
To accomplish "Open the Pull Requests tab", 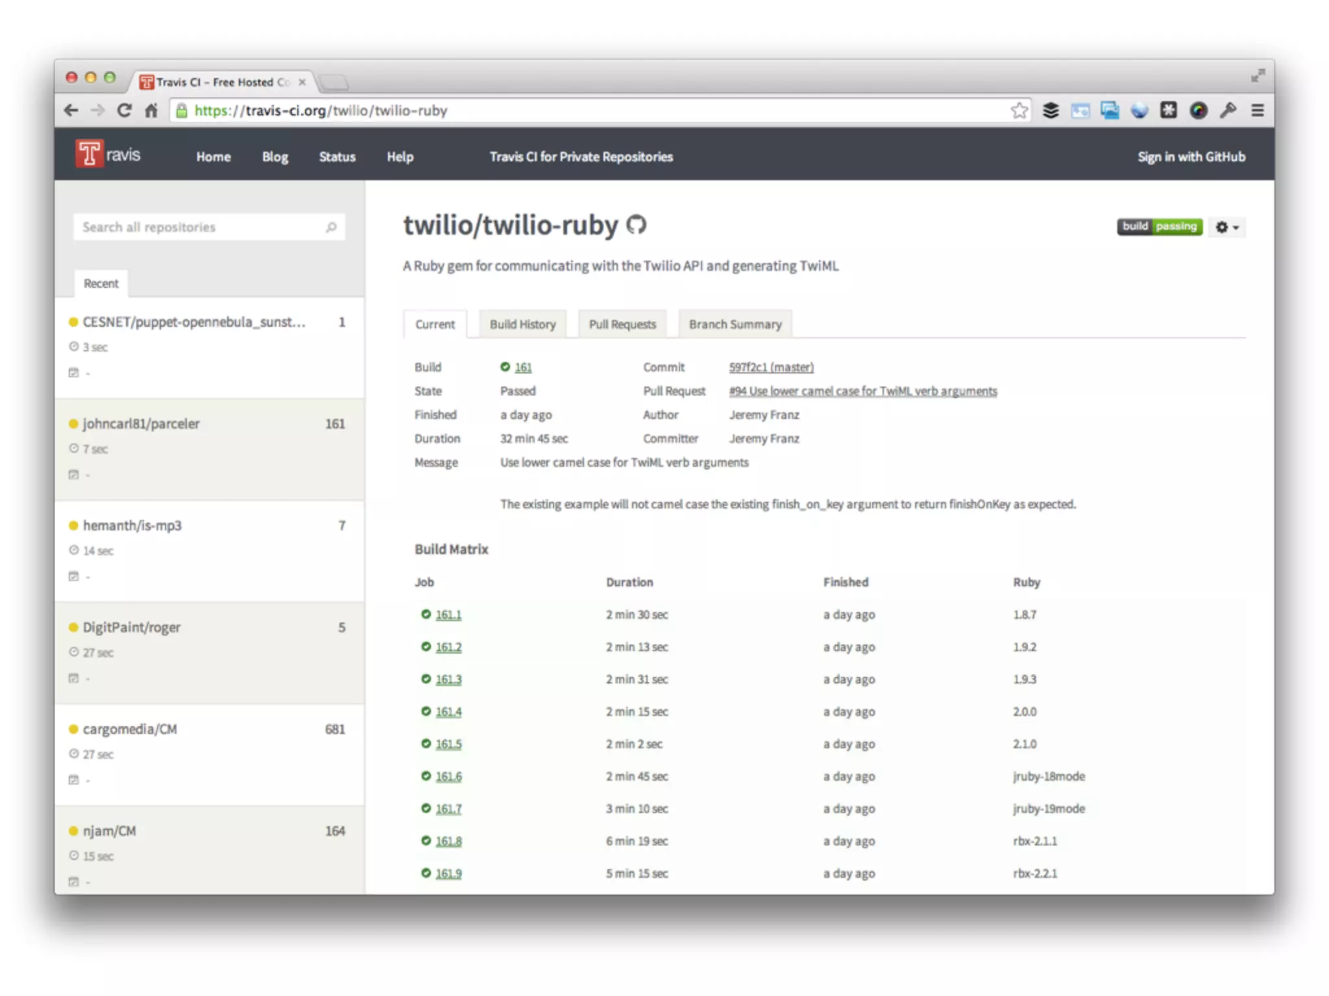I will 622,324.
